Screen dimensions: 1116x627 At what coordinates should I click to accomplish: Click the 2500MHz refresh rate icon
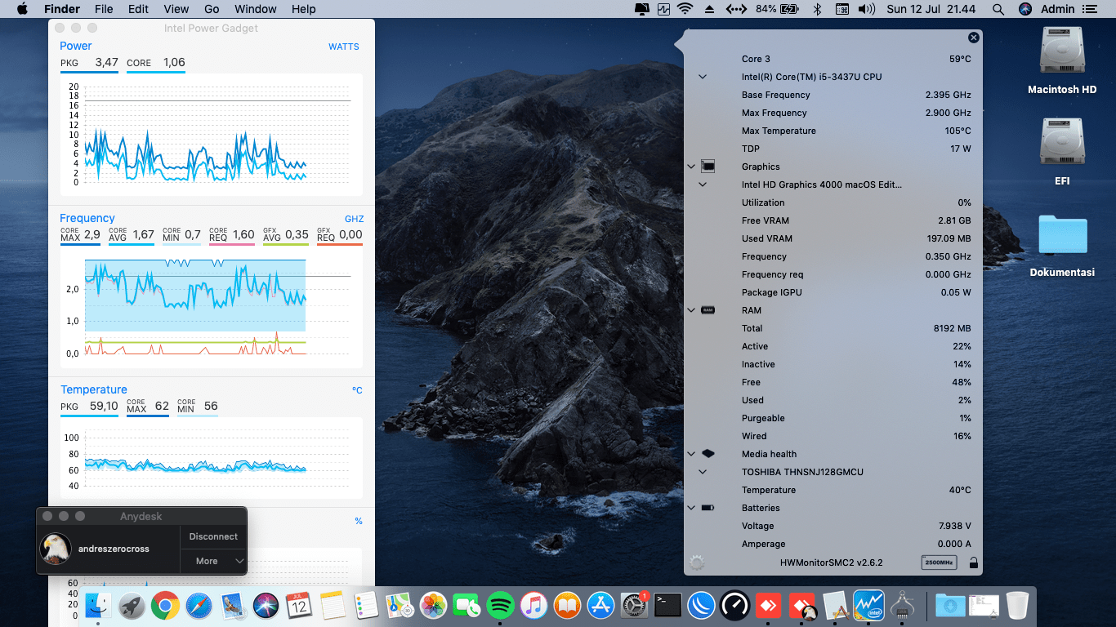[x=939, y=563]
